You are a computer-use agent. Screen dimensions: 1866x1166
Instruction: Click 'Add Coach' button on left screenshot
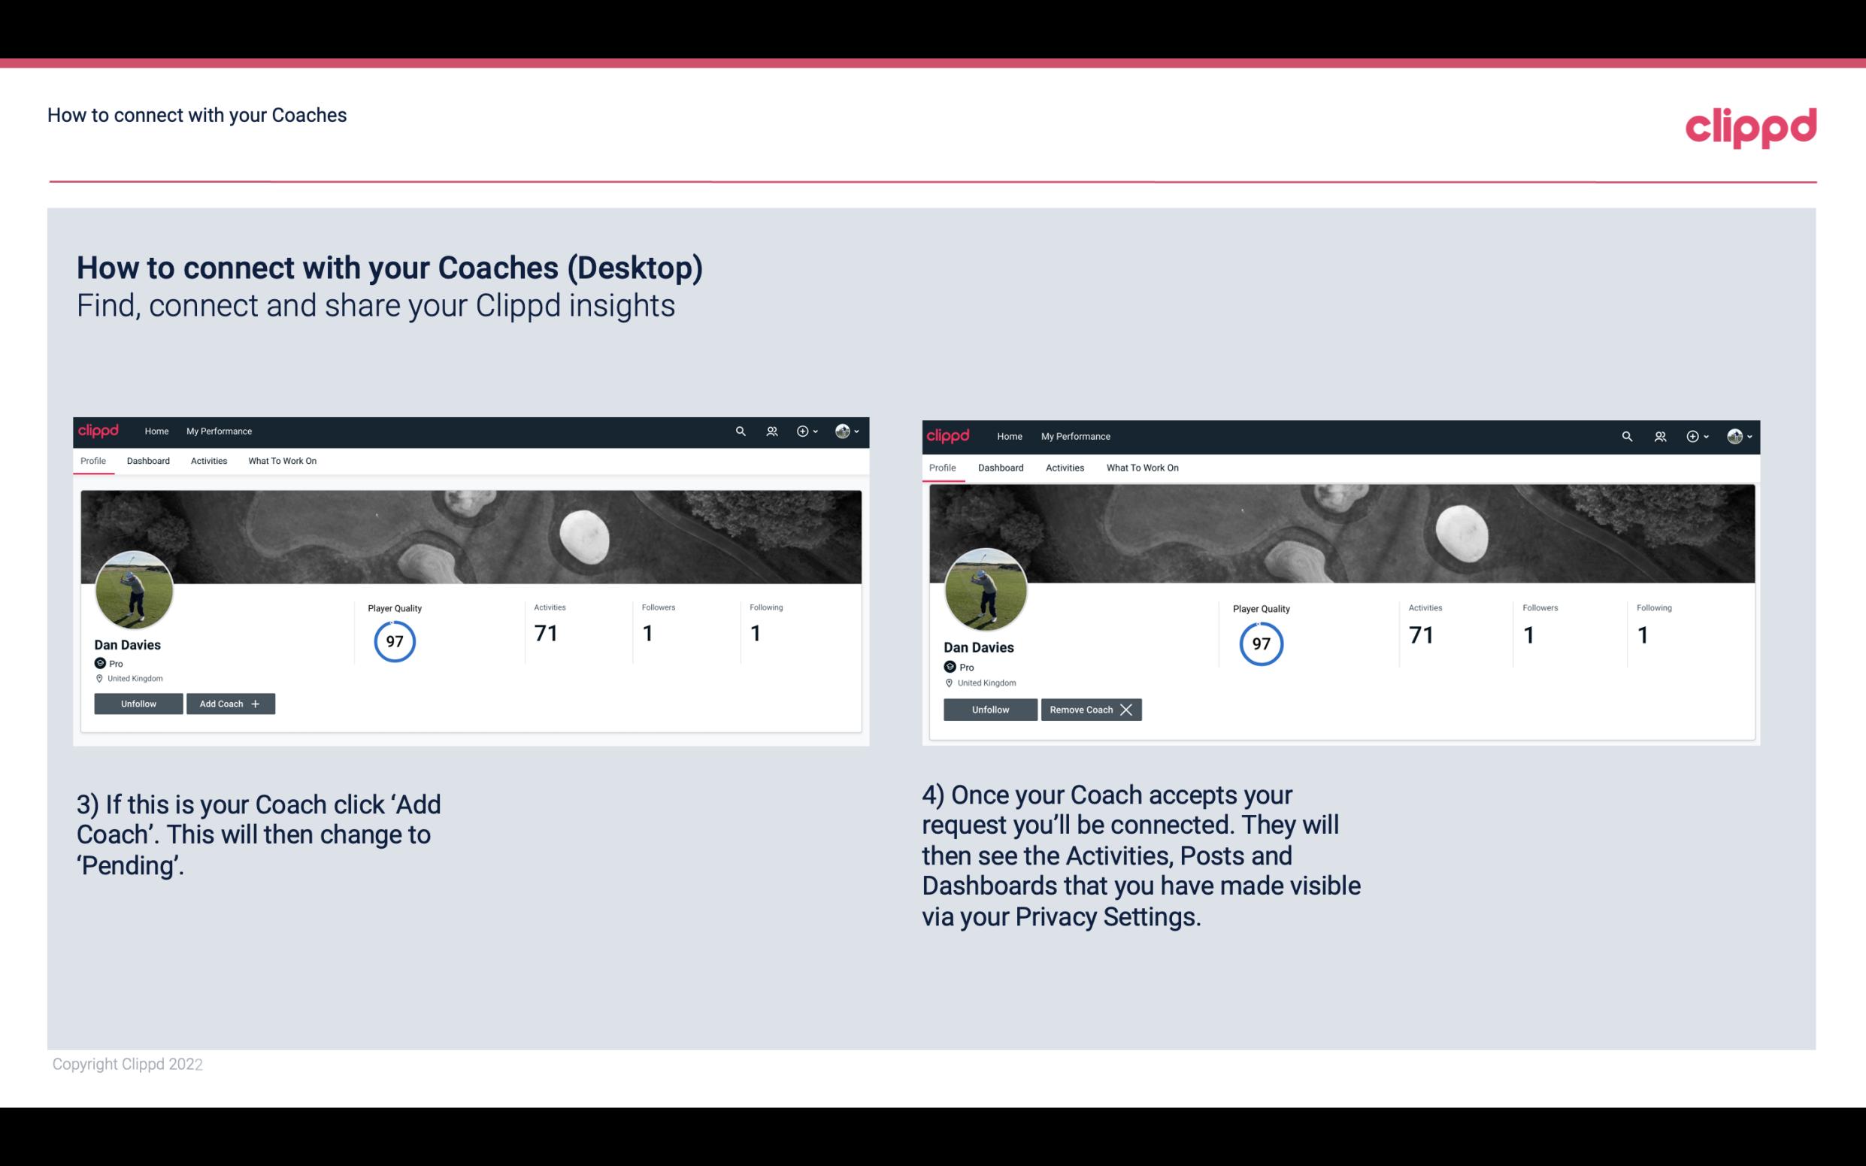pyautogui.click(x=230, y=703)
